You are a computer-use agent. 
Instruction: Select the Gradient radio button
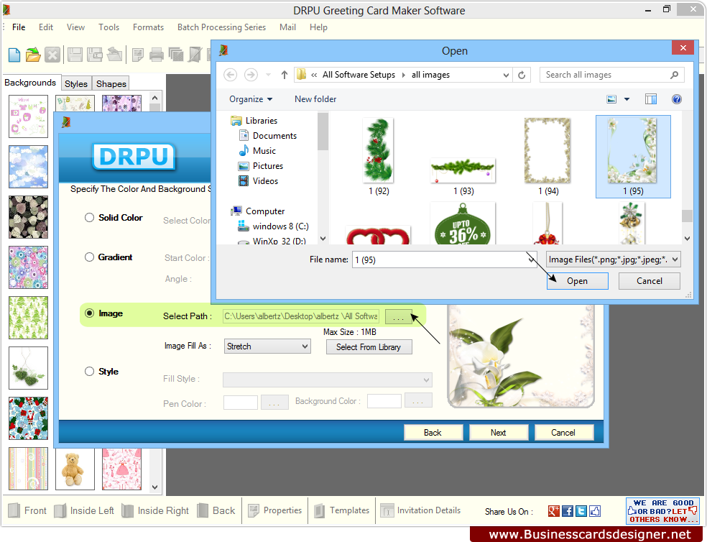point(89,257)
